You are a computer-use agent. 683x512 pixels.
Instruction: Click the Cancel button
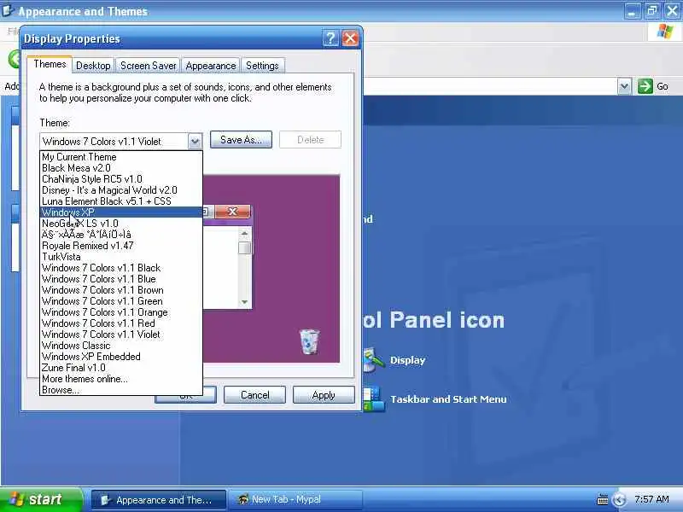[x=254, y=395]
